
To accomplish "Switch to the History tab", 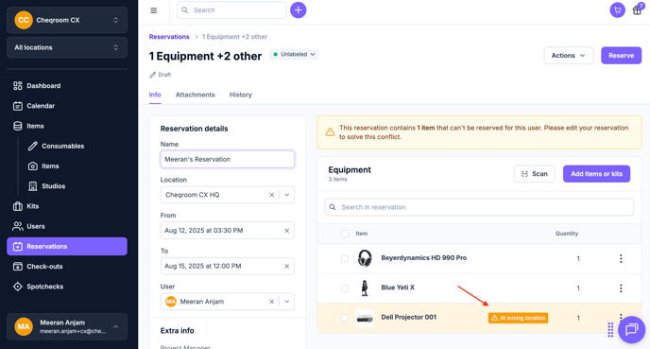I will point(240,95).
